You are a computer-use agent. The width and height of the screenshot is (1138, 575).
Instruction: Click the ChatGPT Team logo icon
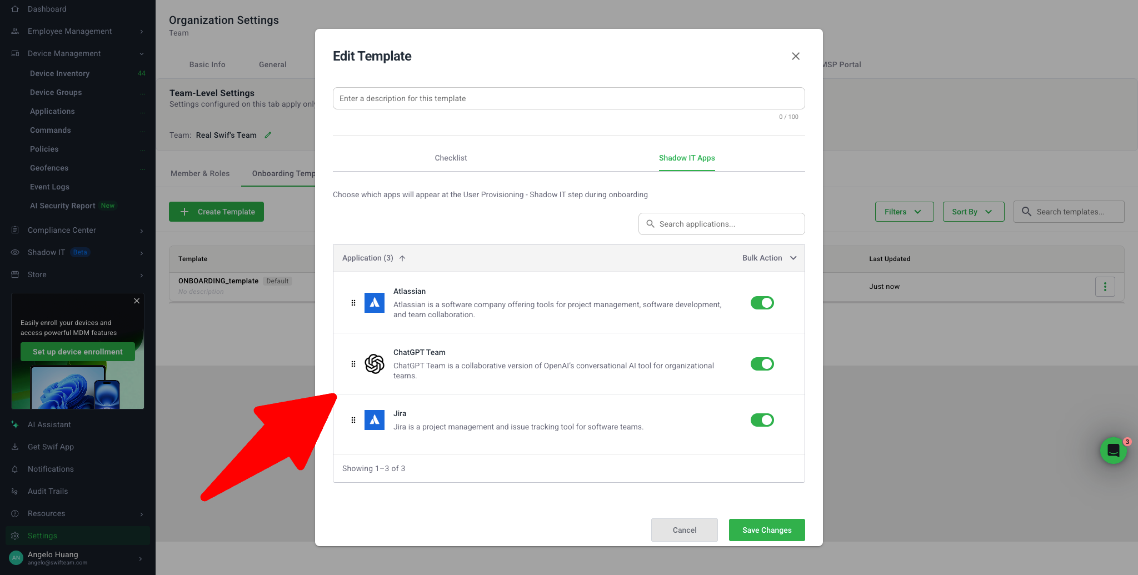374,364
